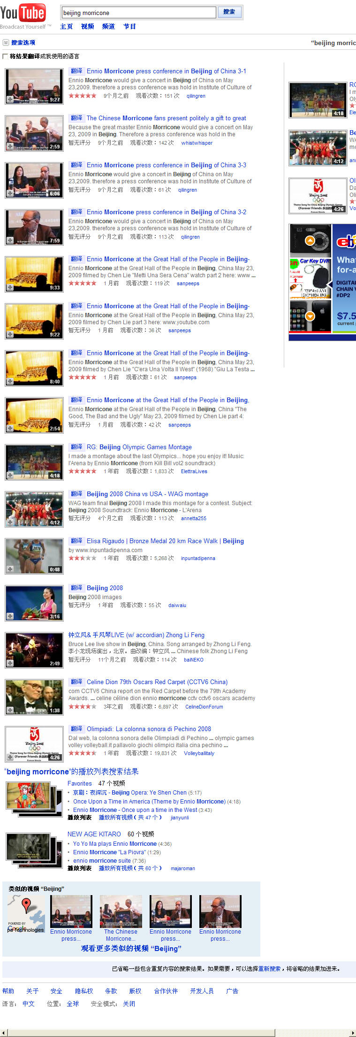Click plus icon on Olimpiadi colonna sonora thumbnail

click(10, 757)
